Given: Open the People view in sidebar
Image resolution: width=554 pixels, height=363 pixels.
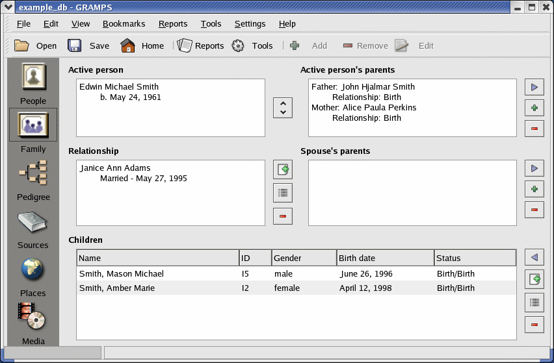Looking at the screenshot, I should coord(33,77).
